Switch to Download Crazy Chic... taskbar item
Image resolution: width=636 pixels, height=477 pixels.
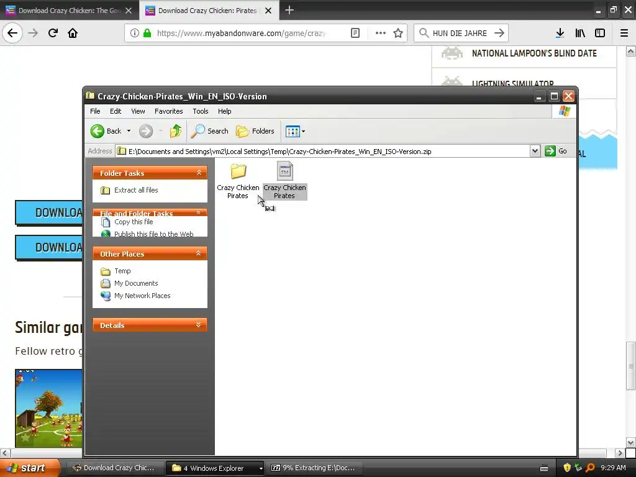pos(114,468)
